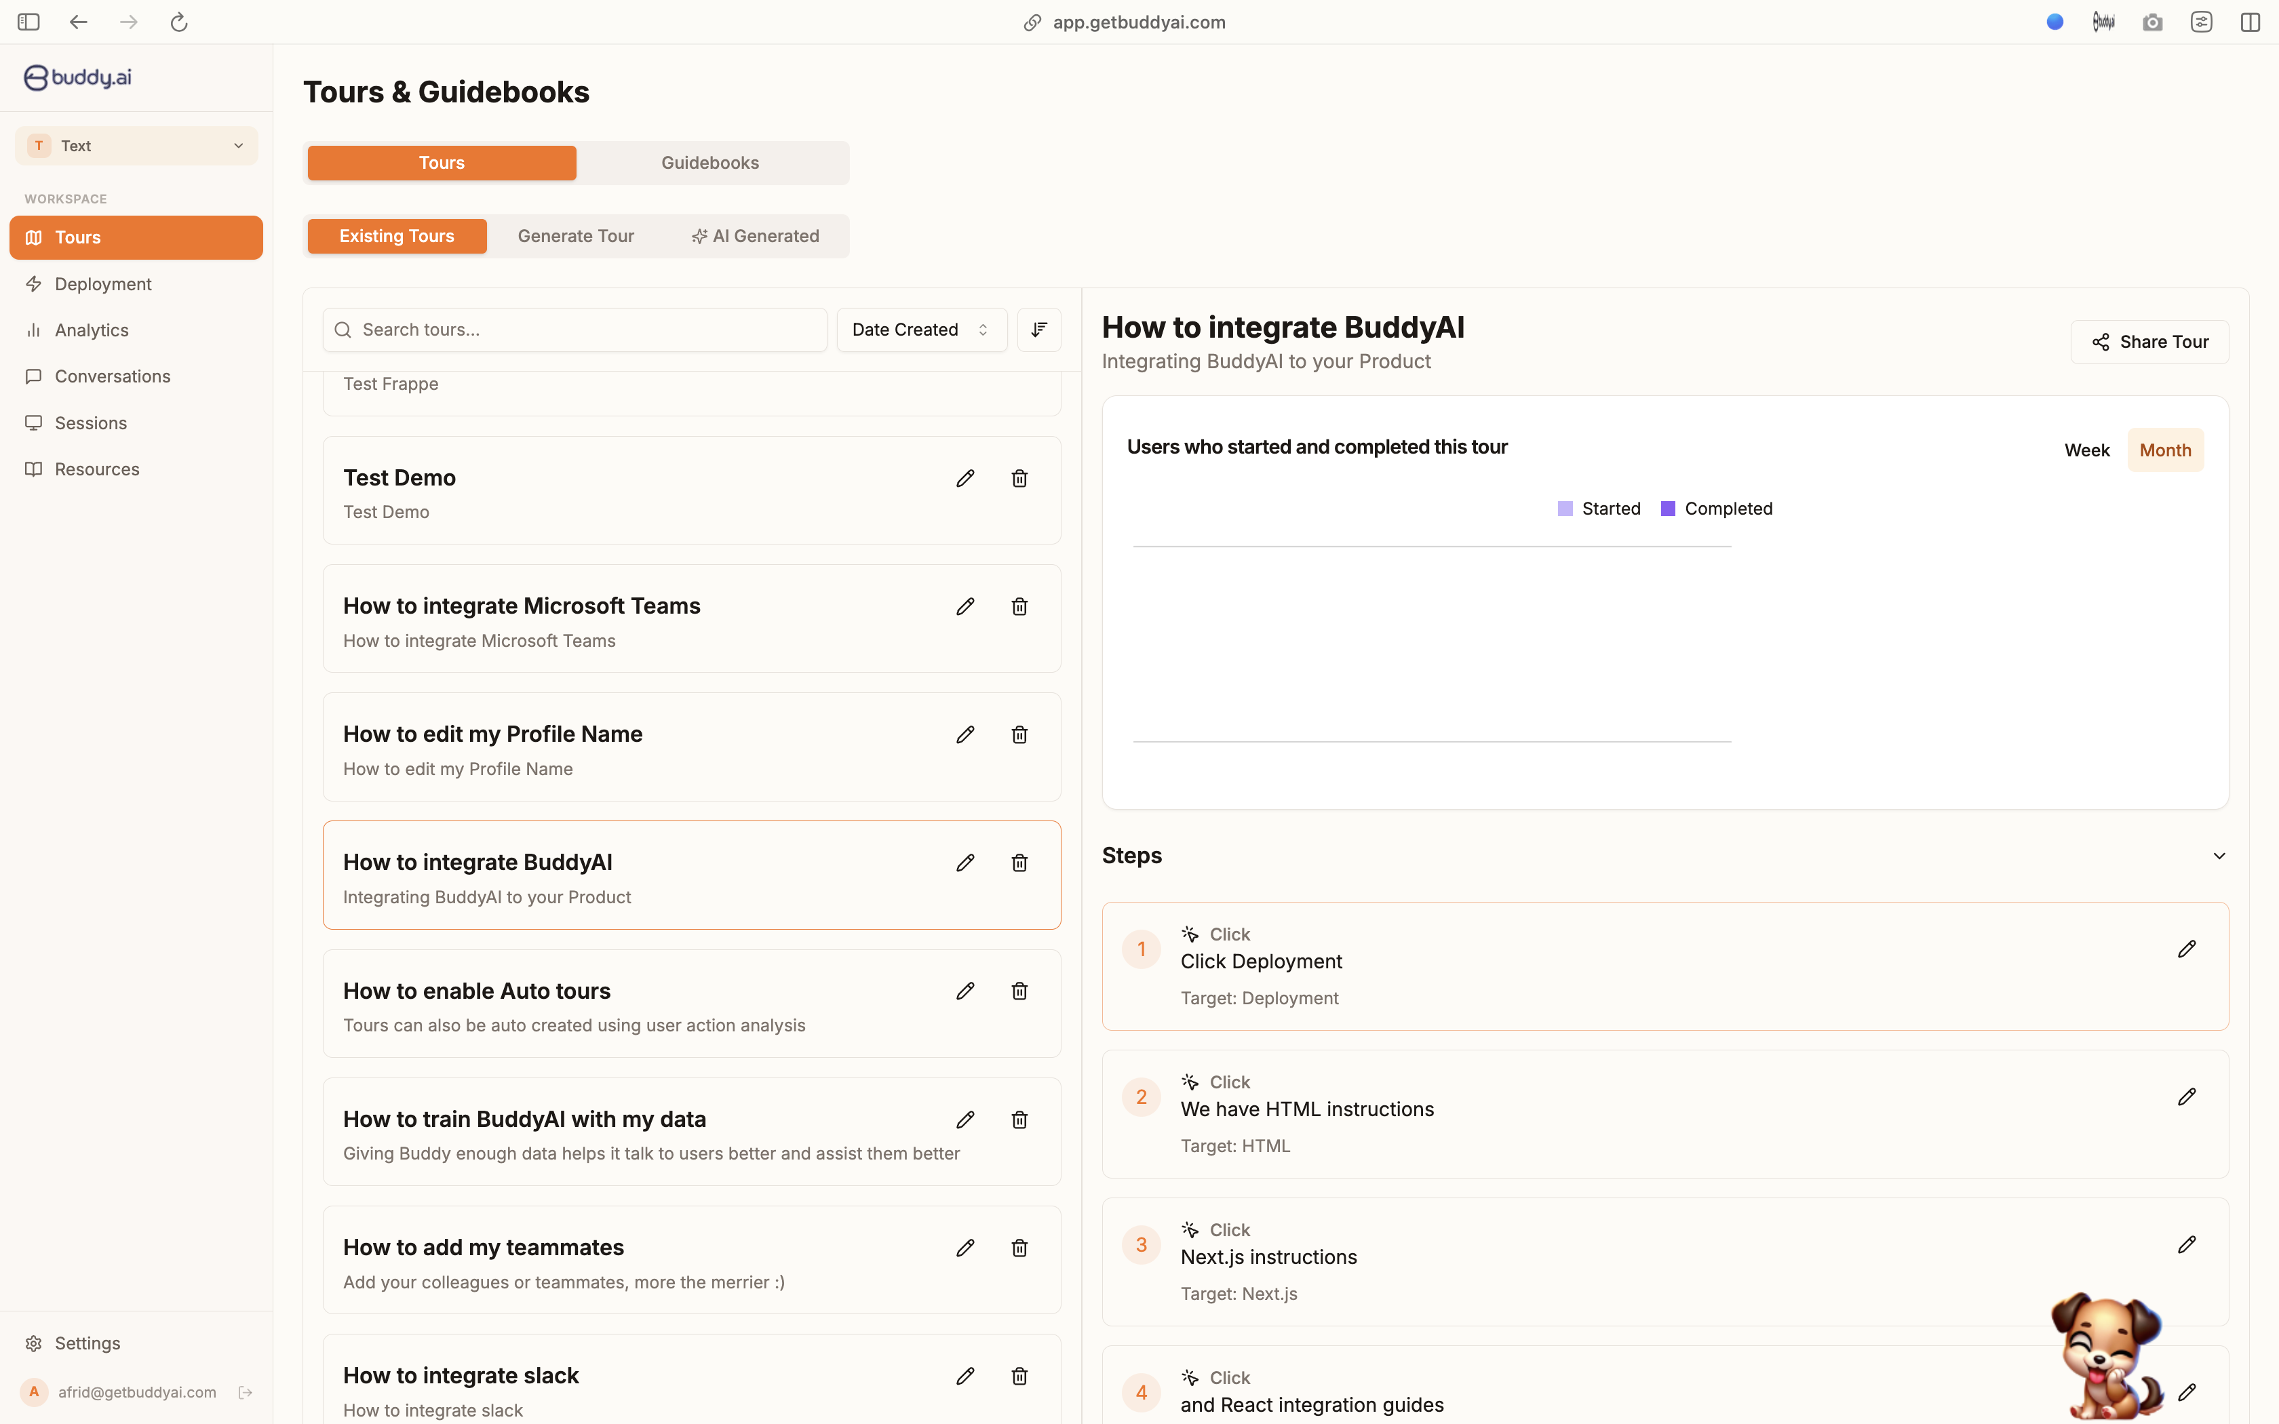Click the Share Tour button

click(x=2149, y=342)
